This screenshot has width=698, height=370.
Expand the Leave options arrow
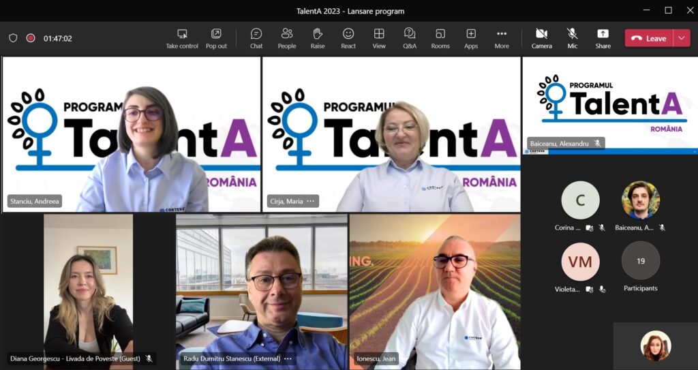tap(682, 38)
